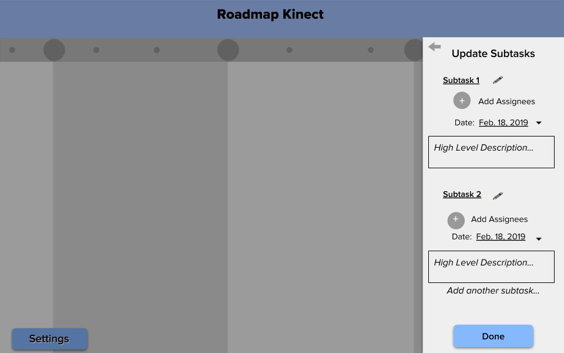Viewport: 564px width, 353px height.
Task: Click Add Assignees label under Subtask 2
Action: pyautogui.click(x=499, y=219)
